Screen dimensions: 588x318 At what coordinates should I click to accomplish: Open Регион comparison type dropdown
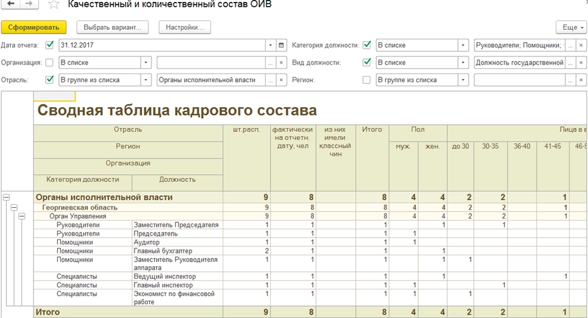tap(463, 80)
